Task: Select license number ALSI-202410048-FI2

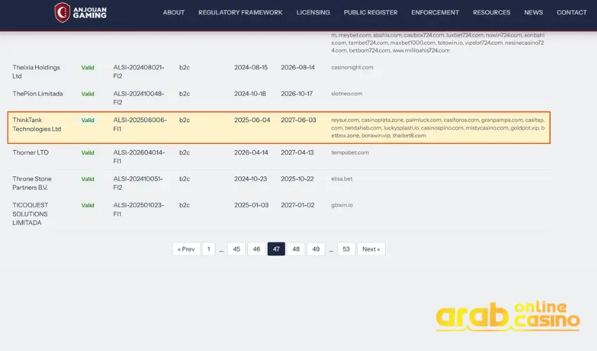Action: pos(138,98)
